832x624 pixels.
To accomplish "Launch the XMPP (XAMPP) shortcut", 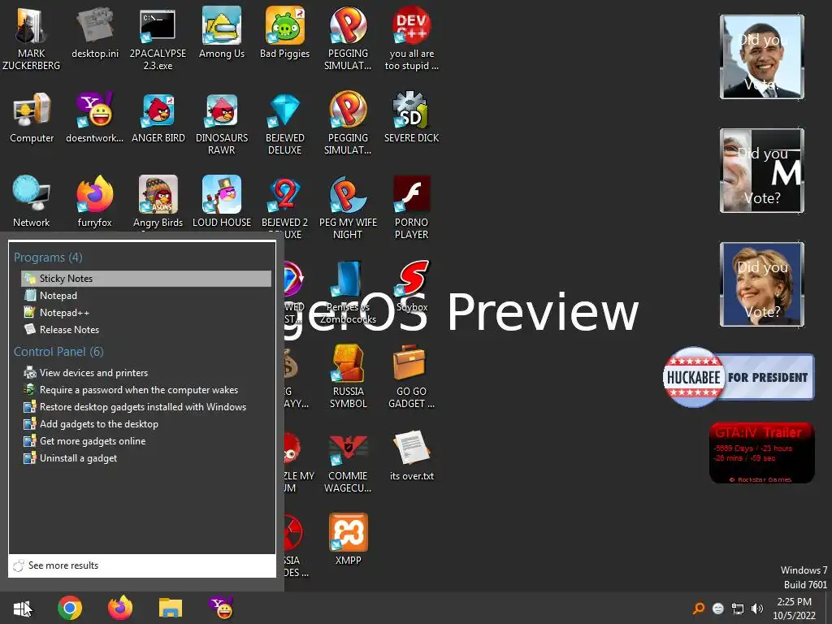I will 348,539.
